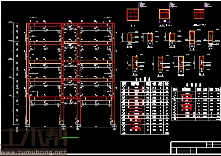
Task: Click the green line below the frame
Action: tap(70, 138)
